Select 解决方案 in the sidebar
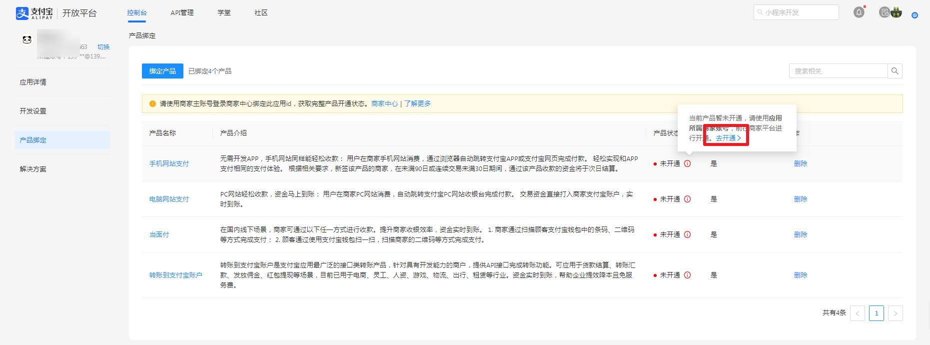The image size is (930, 345). tap(62, 169)
